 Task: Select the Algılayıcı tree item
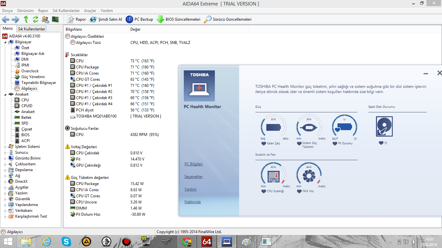[x=29, y=88]
